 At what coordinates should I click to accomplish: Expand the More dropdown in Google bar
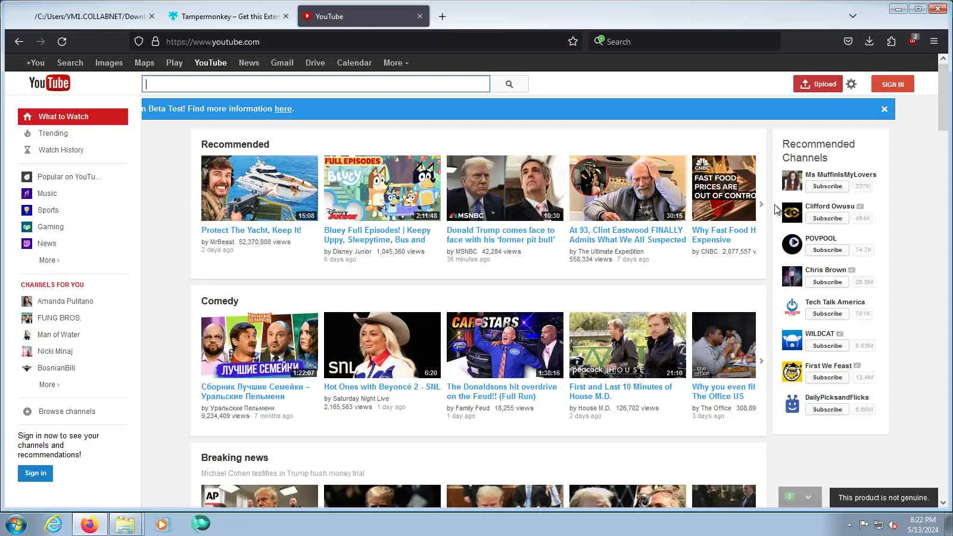click(x=396, y=63)
